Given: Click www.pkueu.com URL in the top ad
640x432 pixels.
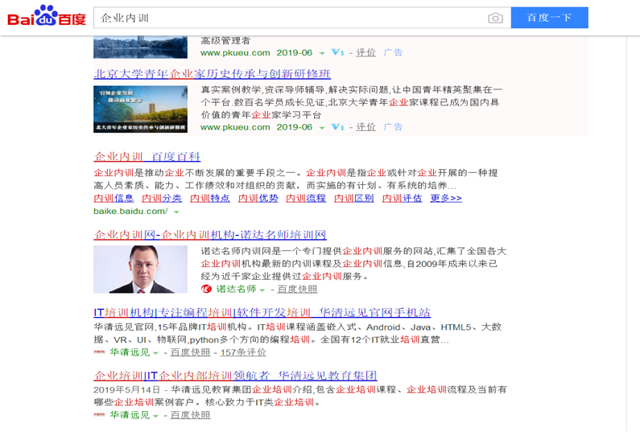Looking at the screenshot, I should click(x=235, y=52).
